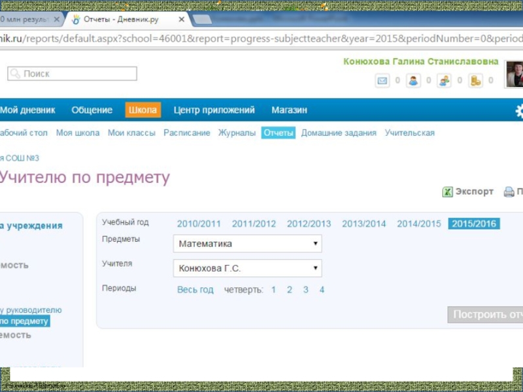Image resolution: width=523 pixels, height=392 pixels.
Task: Switch to the Журналы tab
Action: click(x=237, y=133)
